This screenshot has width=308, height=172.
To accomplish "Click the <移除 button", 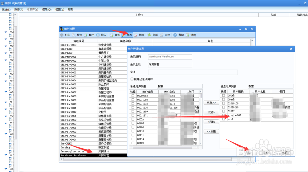I will 211,122.
